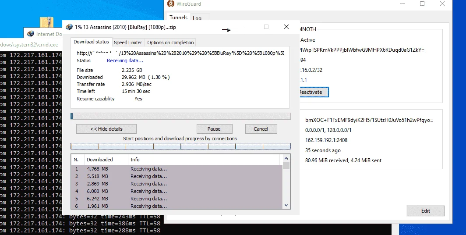Select connection row with 6.000 MB
The width and height of the screenshot is (466, 235).
[177, 191]
